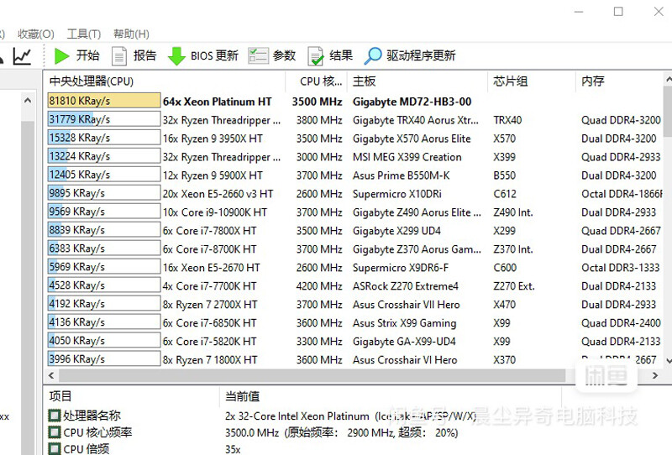The height and width of the screenshot is (455, 672).
Task: Sort by the 中央处理器(CPU) column header
Action: [92, 81]
